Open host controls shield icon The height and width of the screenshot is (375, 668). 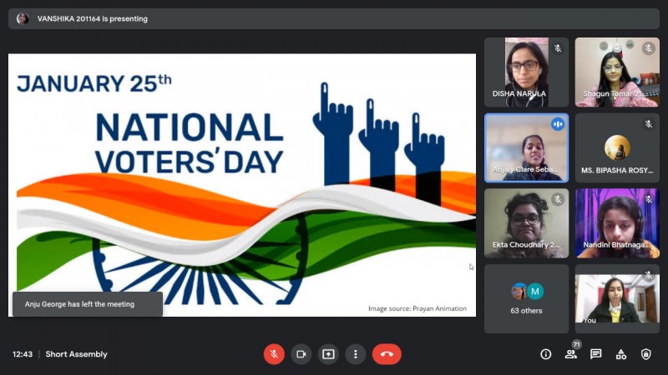click(646, 354)
